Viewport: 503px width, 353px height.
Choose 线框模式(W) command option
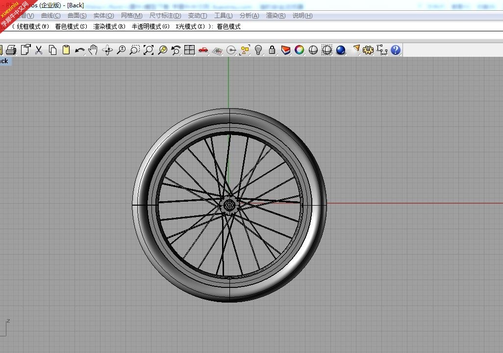click(33, 26)
